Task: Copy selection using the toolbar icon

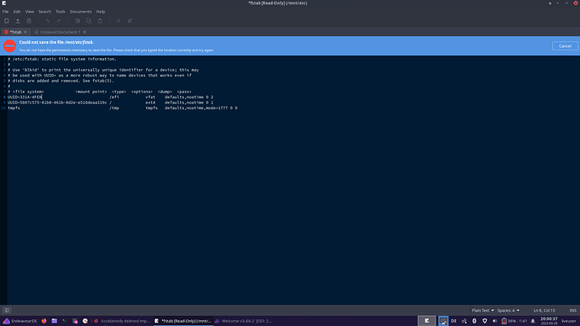Action: 89,21
